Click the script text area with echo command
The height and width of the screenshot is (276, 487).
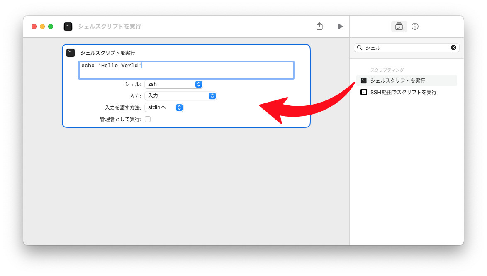186,70
